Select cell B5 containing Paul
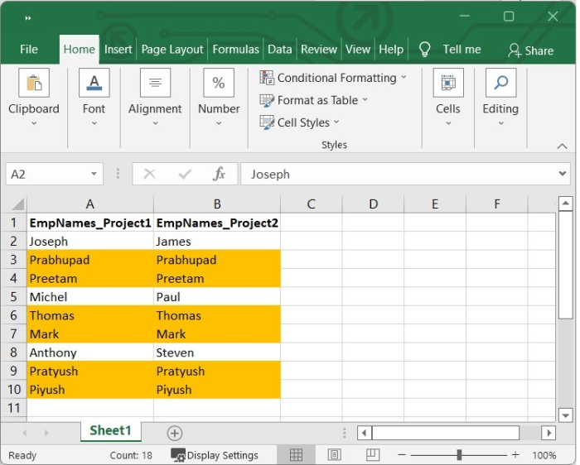This screenshot has height=465, width=580. [x=216, y=297]
